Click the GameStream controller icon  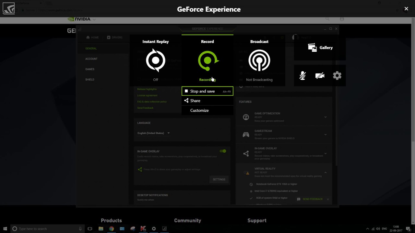(x=246, y=134)
